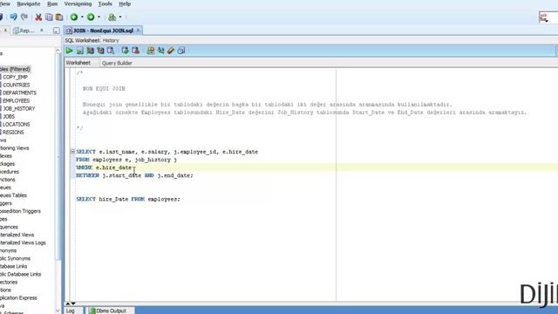558x314 pixels.
Task: Select Application Express tree node
Action: click(x=18, y=297)
